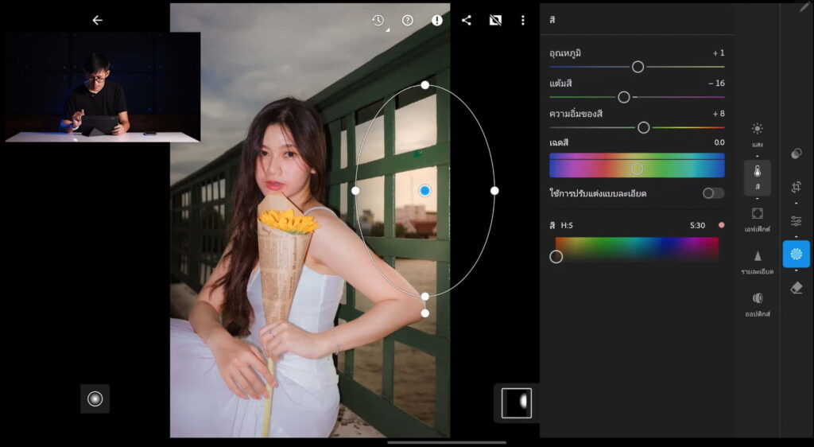The width and height of the screenshot is (814, 447).
Task: Open the help question mark icon
Action: point(408,21)
